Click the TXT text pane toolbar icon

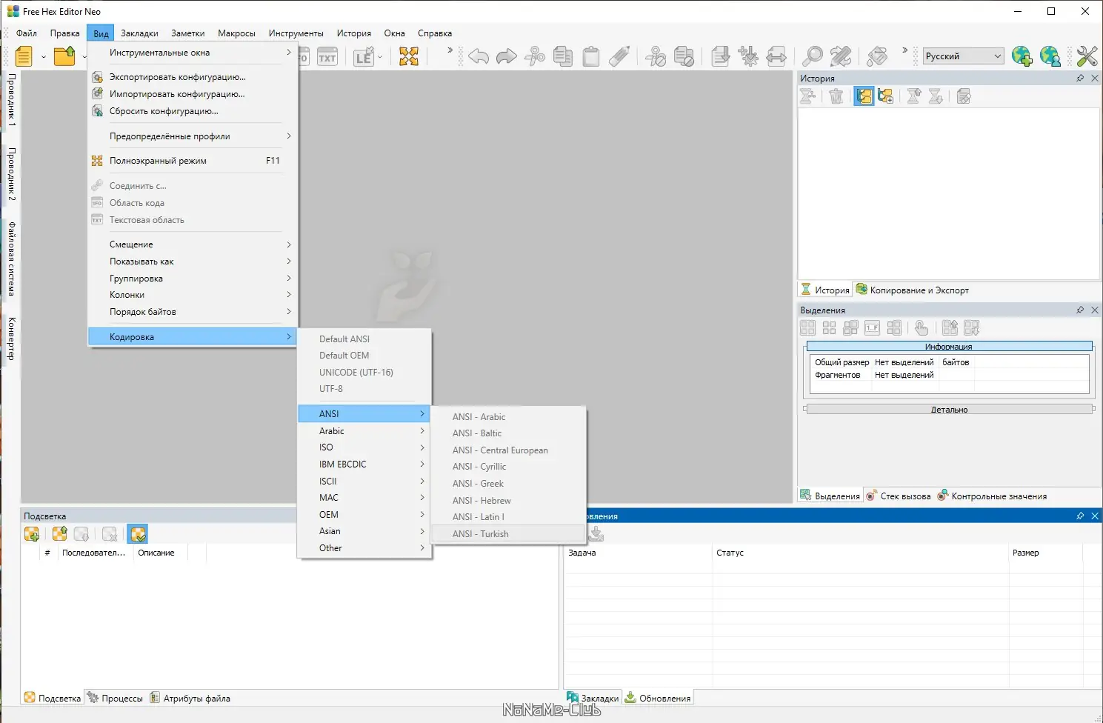(x=327, y=57)
